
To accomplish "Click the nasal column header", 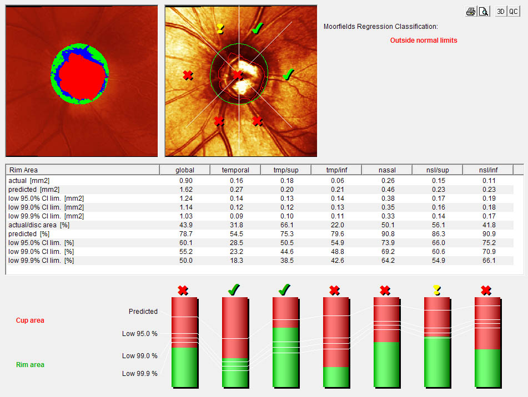I will (386, 170).
